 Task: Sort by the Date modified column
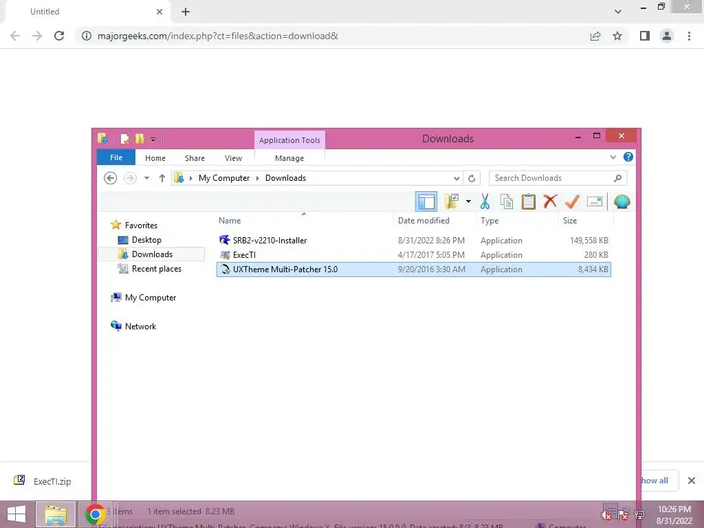coord(423,221)
